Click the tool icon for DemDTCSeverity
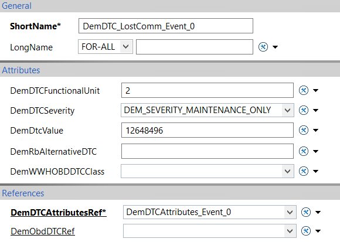 [303, 110]
